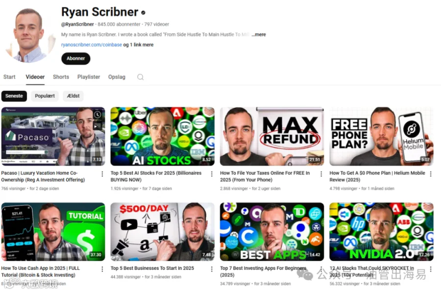Add Pacaso video to queue icon
The width and height of the screenshot is (441, 292).
(x=98, y=126)
